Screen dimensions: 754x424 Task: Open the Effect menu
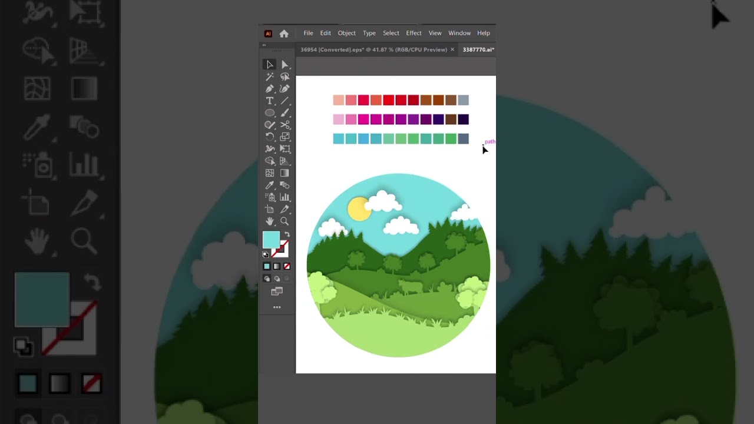pos(414,33)
